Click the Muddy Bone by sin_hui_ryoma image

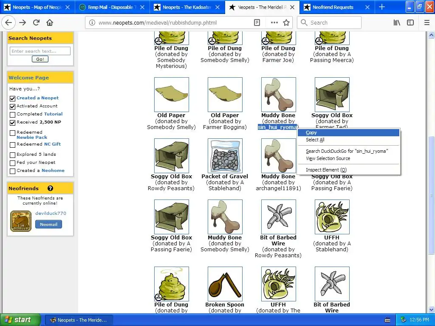(x=279, y=95)
